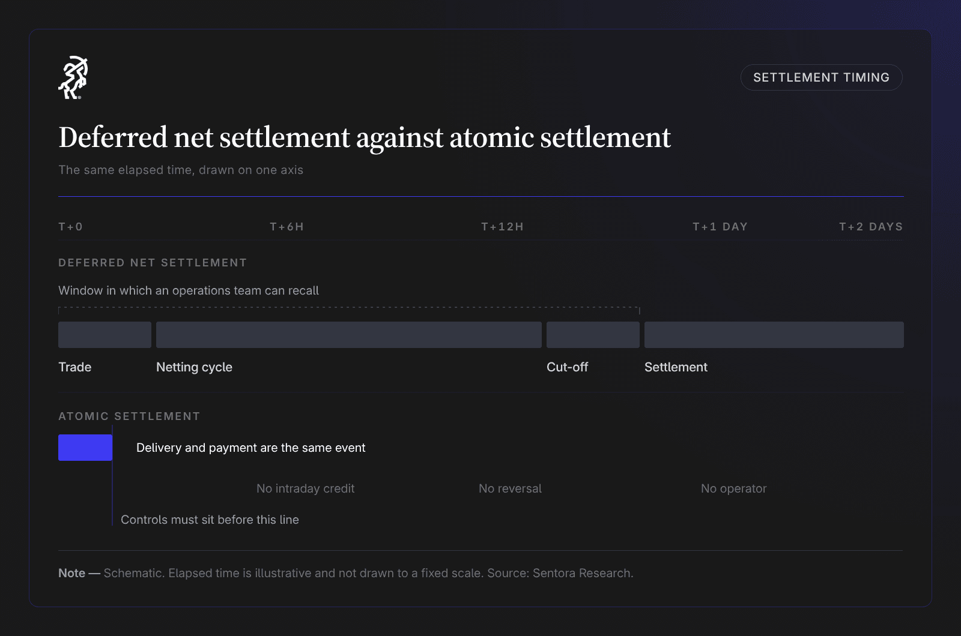Click the Atomic Settlement section heading

coord(129,416)
